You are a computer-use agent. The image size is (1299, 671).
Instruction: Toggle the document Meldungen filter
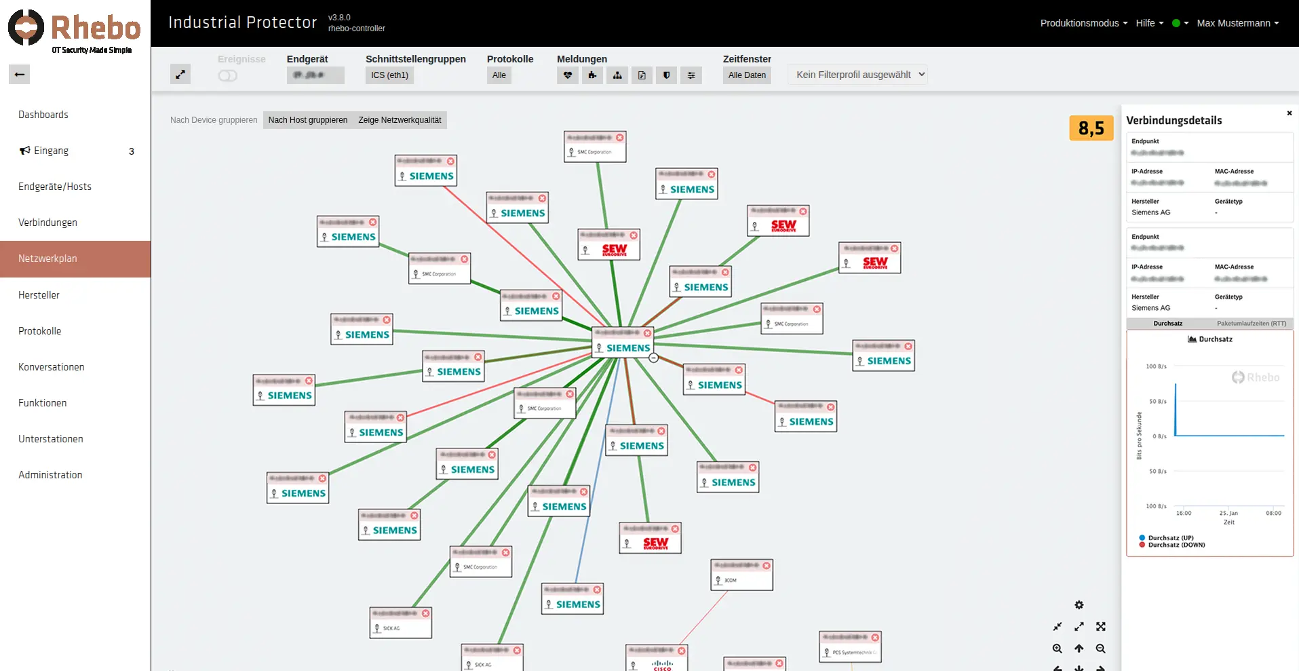click(642, 75)
